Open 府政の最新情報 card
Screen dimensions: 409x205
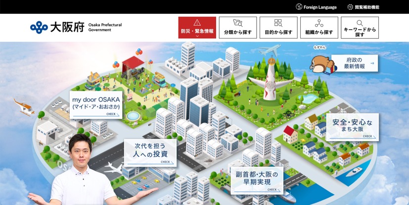[355, 63]
